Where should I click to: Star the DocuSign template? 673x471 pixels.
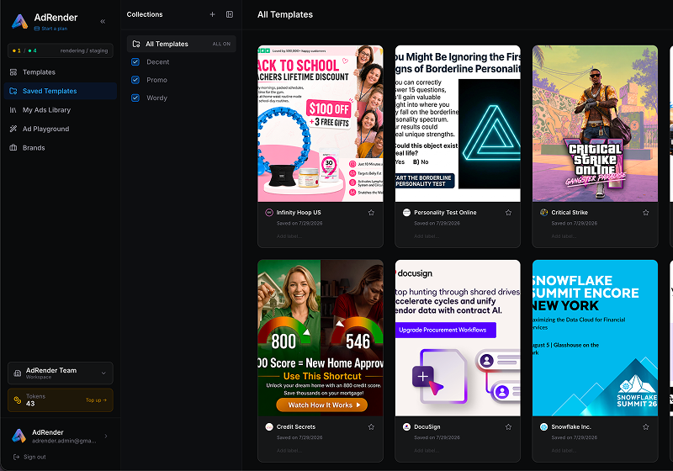point(509,426)
